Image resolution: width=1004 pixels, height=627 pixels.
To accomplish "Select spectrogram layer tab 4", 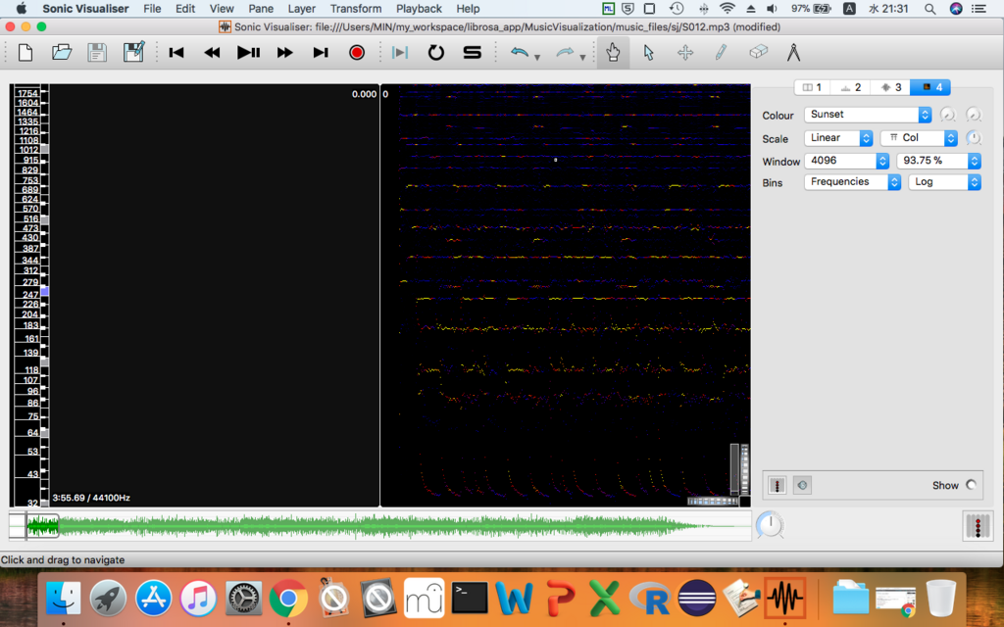I will click(930, 87).
